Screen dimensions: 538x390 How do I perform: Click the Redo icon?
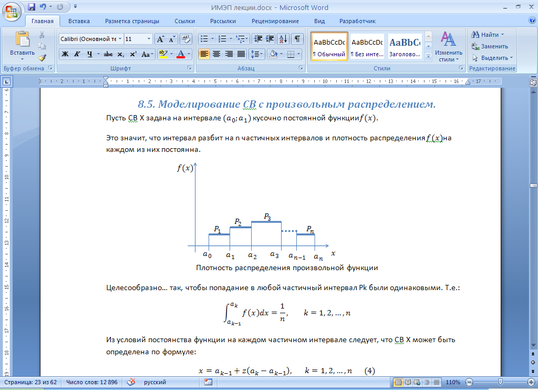(60, 6)
